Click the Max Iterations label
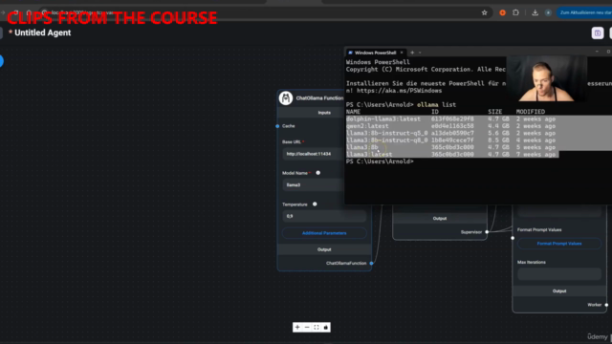 [x=532, y=262]
